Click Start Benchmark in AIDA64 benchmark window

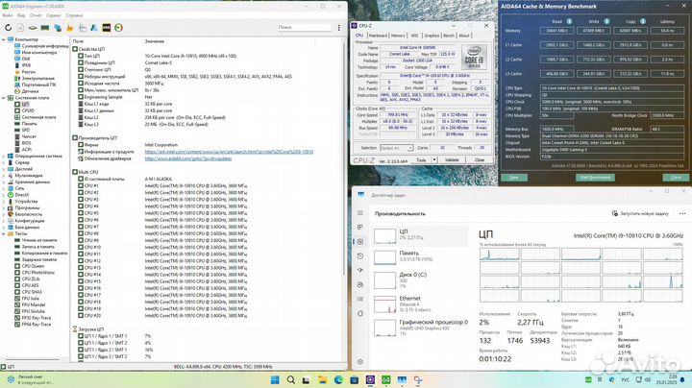click(x=595, y=178)
